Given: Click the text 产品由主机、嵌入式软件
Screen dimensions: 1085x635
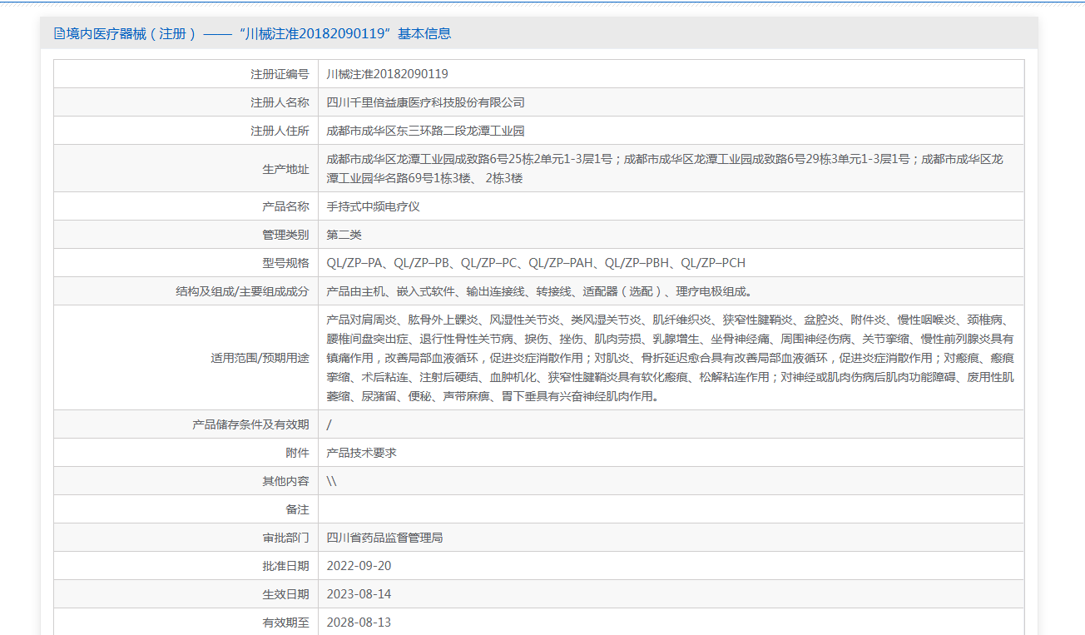Looking at the screenshot, I should click(540, 291).
